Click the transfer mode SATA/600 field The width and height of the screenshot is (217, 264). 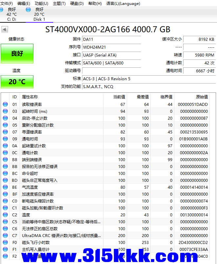point(111,63)
